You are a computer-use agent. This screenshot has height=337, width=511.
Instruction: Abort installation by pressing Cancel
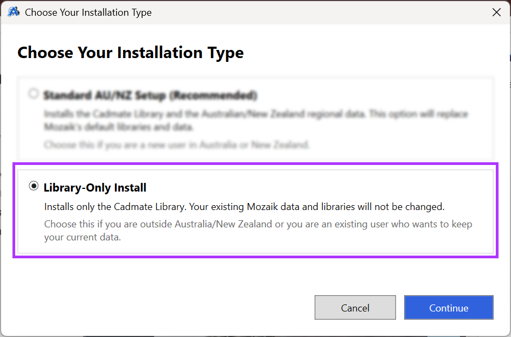(x=355, y=307)
